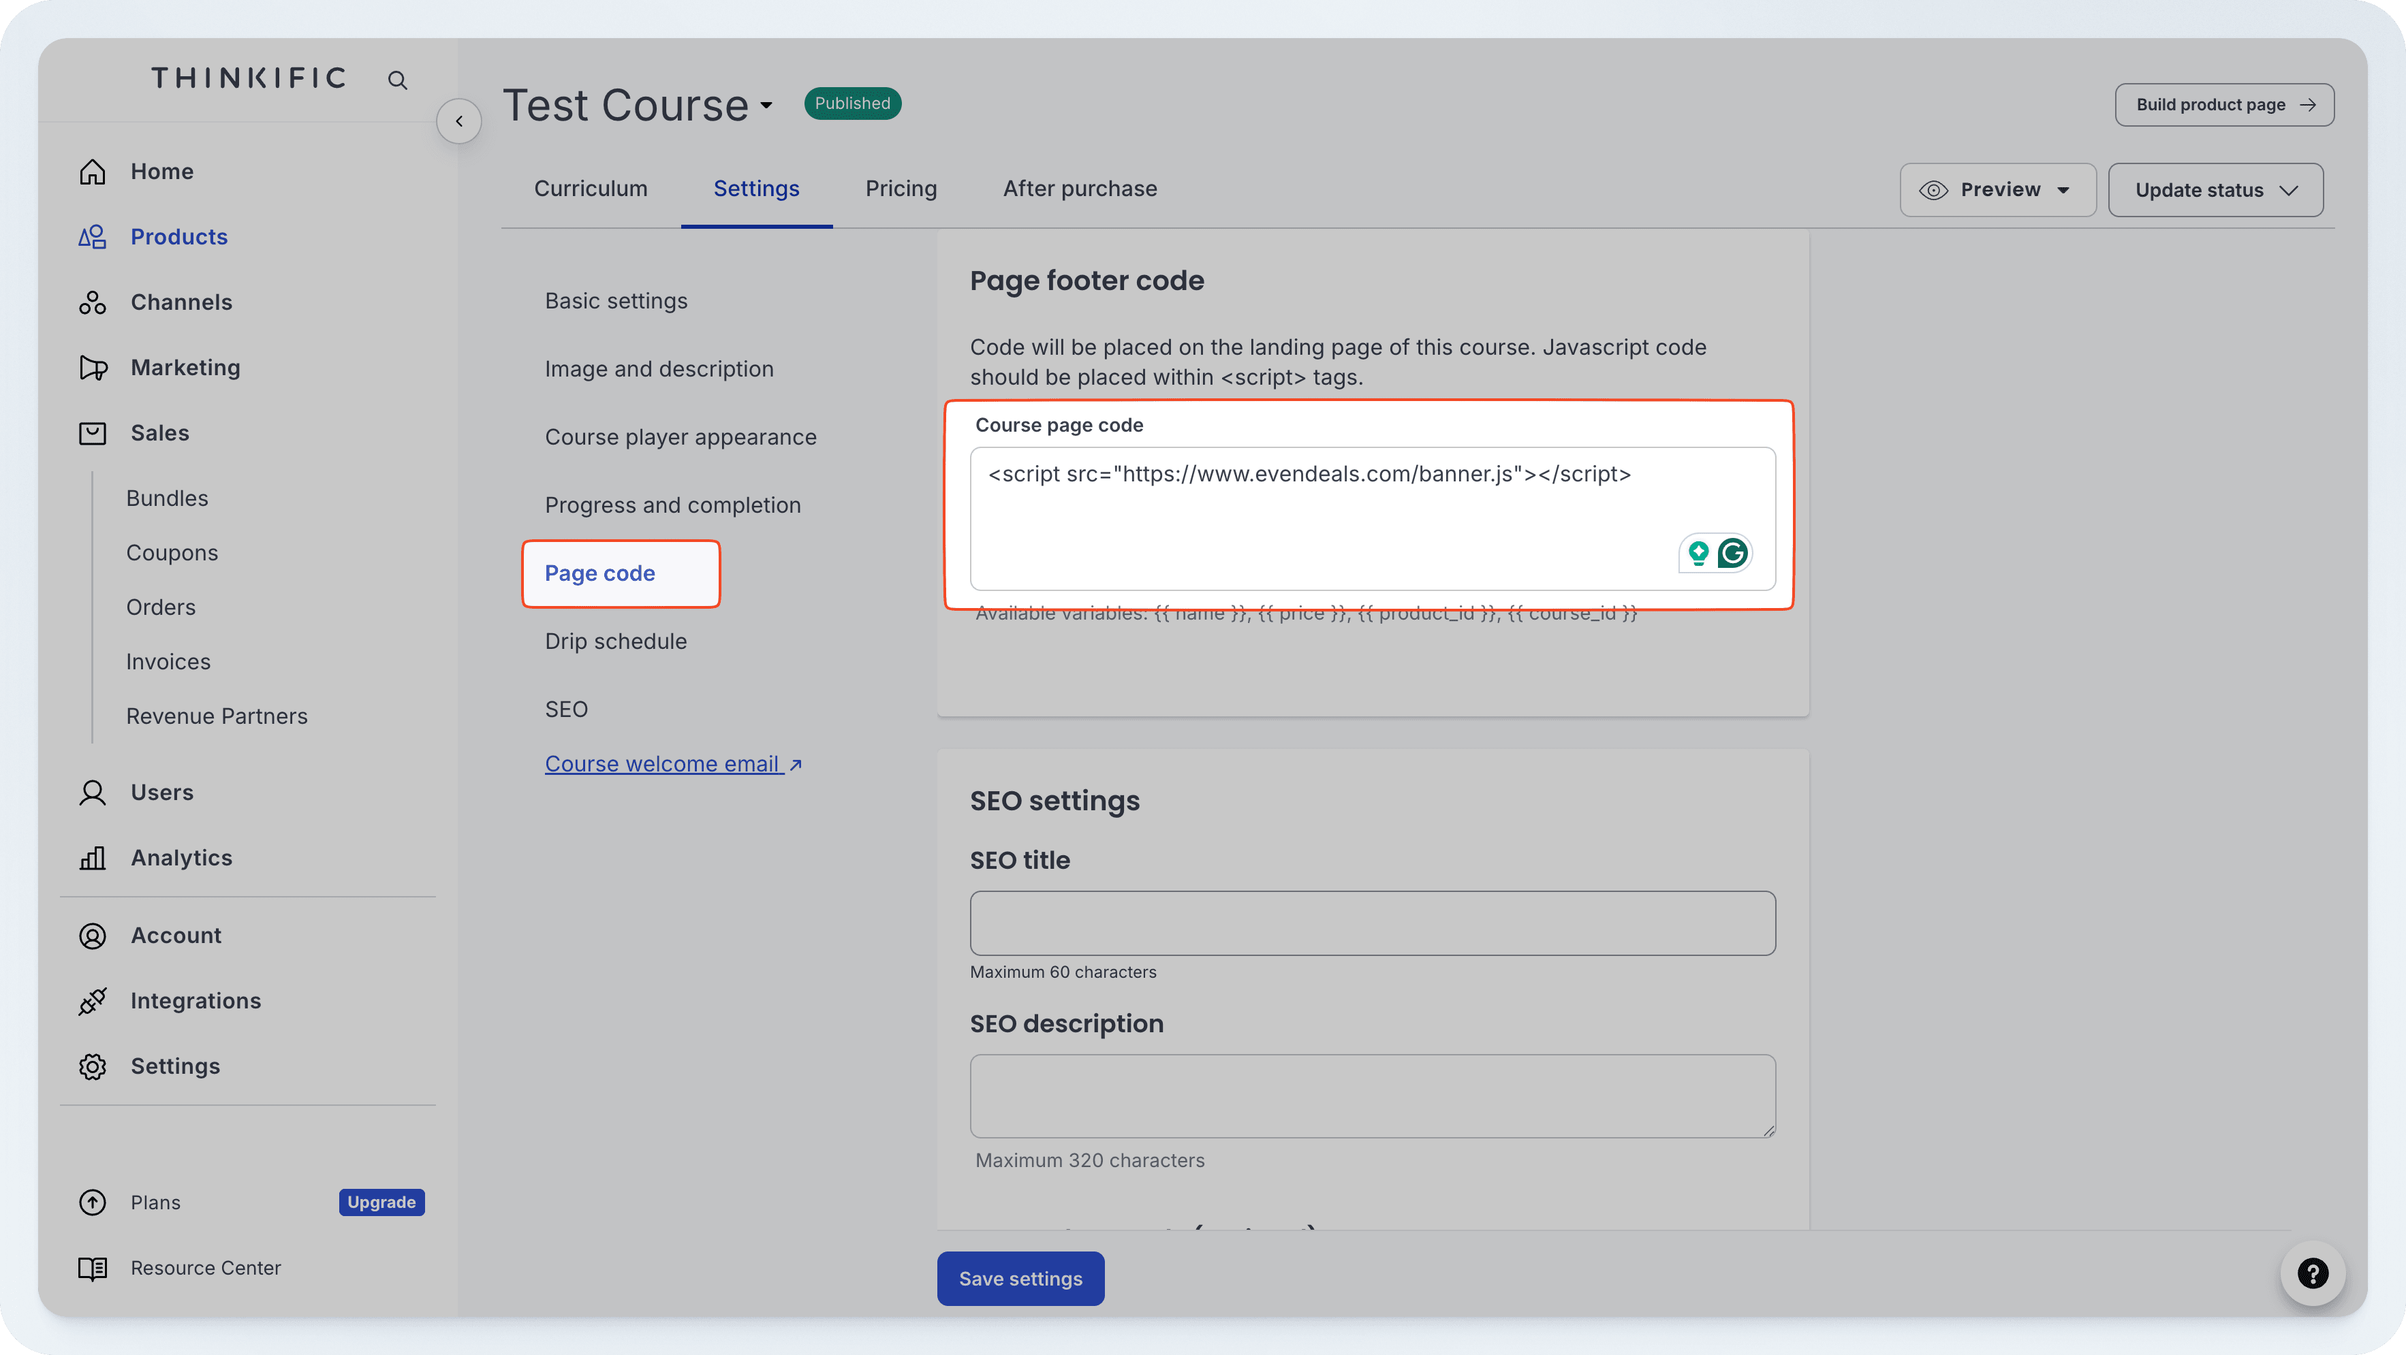Open the Course welcome email link

(x=664, y=763)
